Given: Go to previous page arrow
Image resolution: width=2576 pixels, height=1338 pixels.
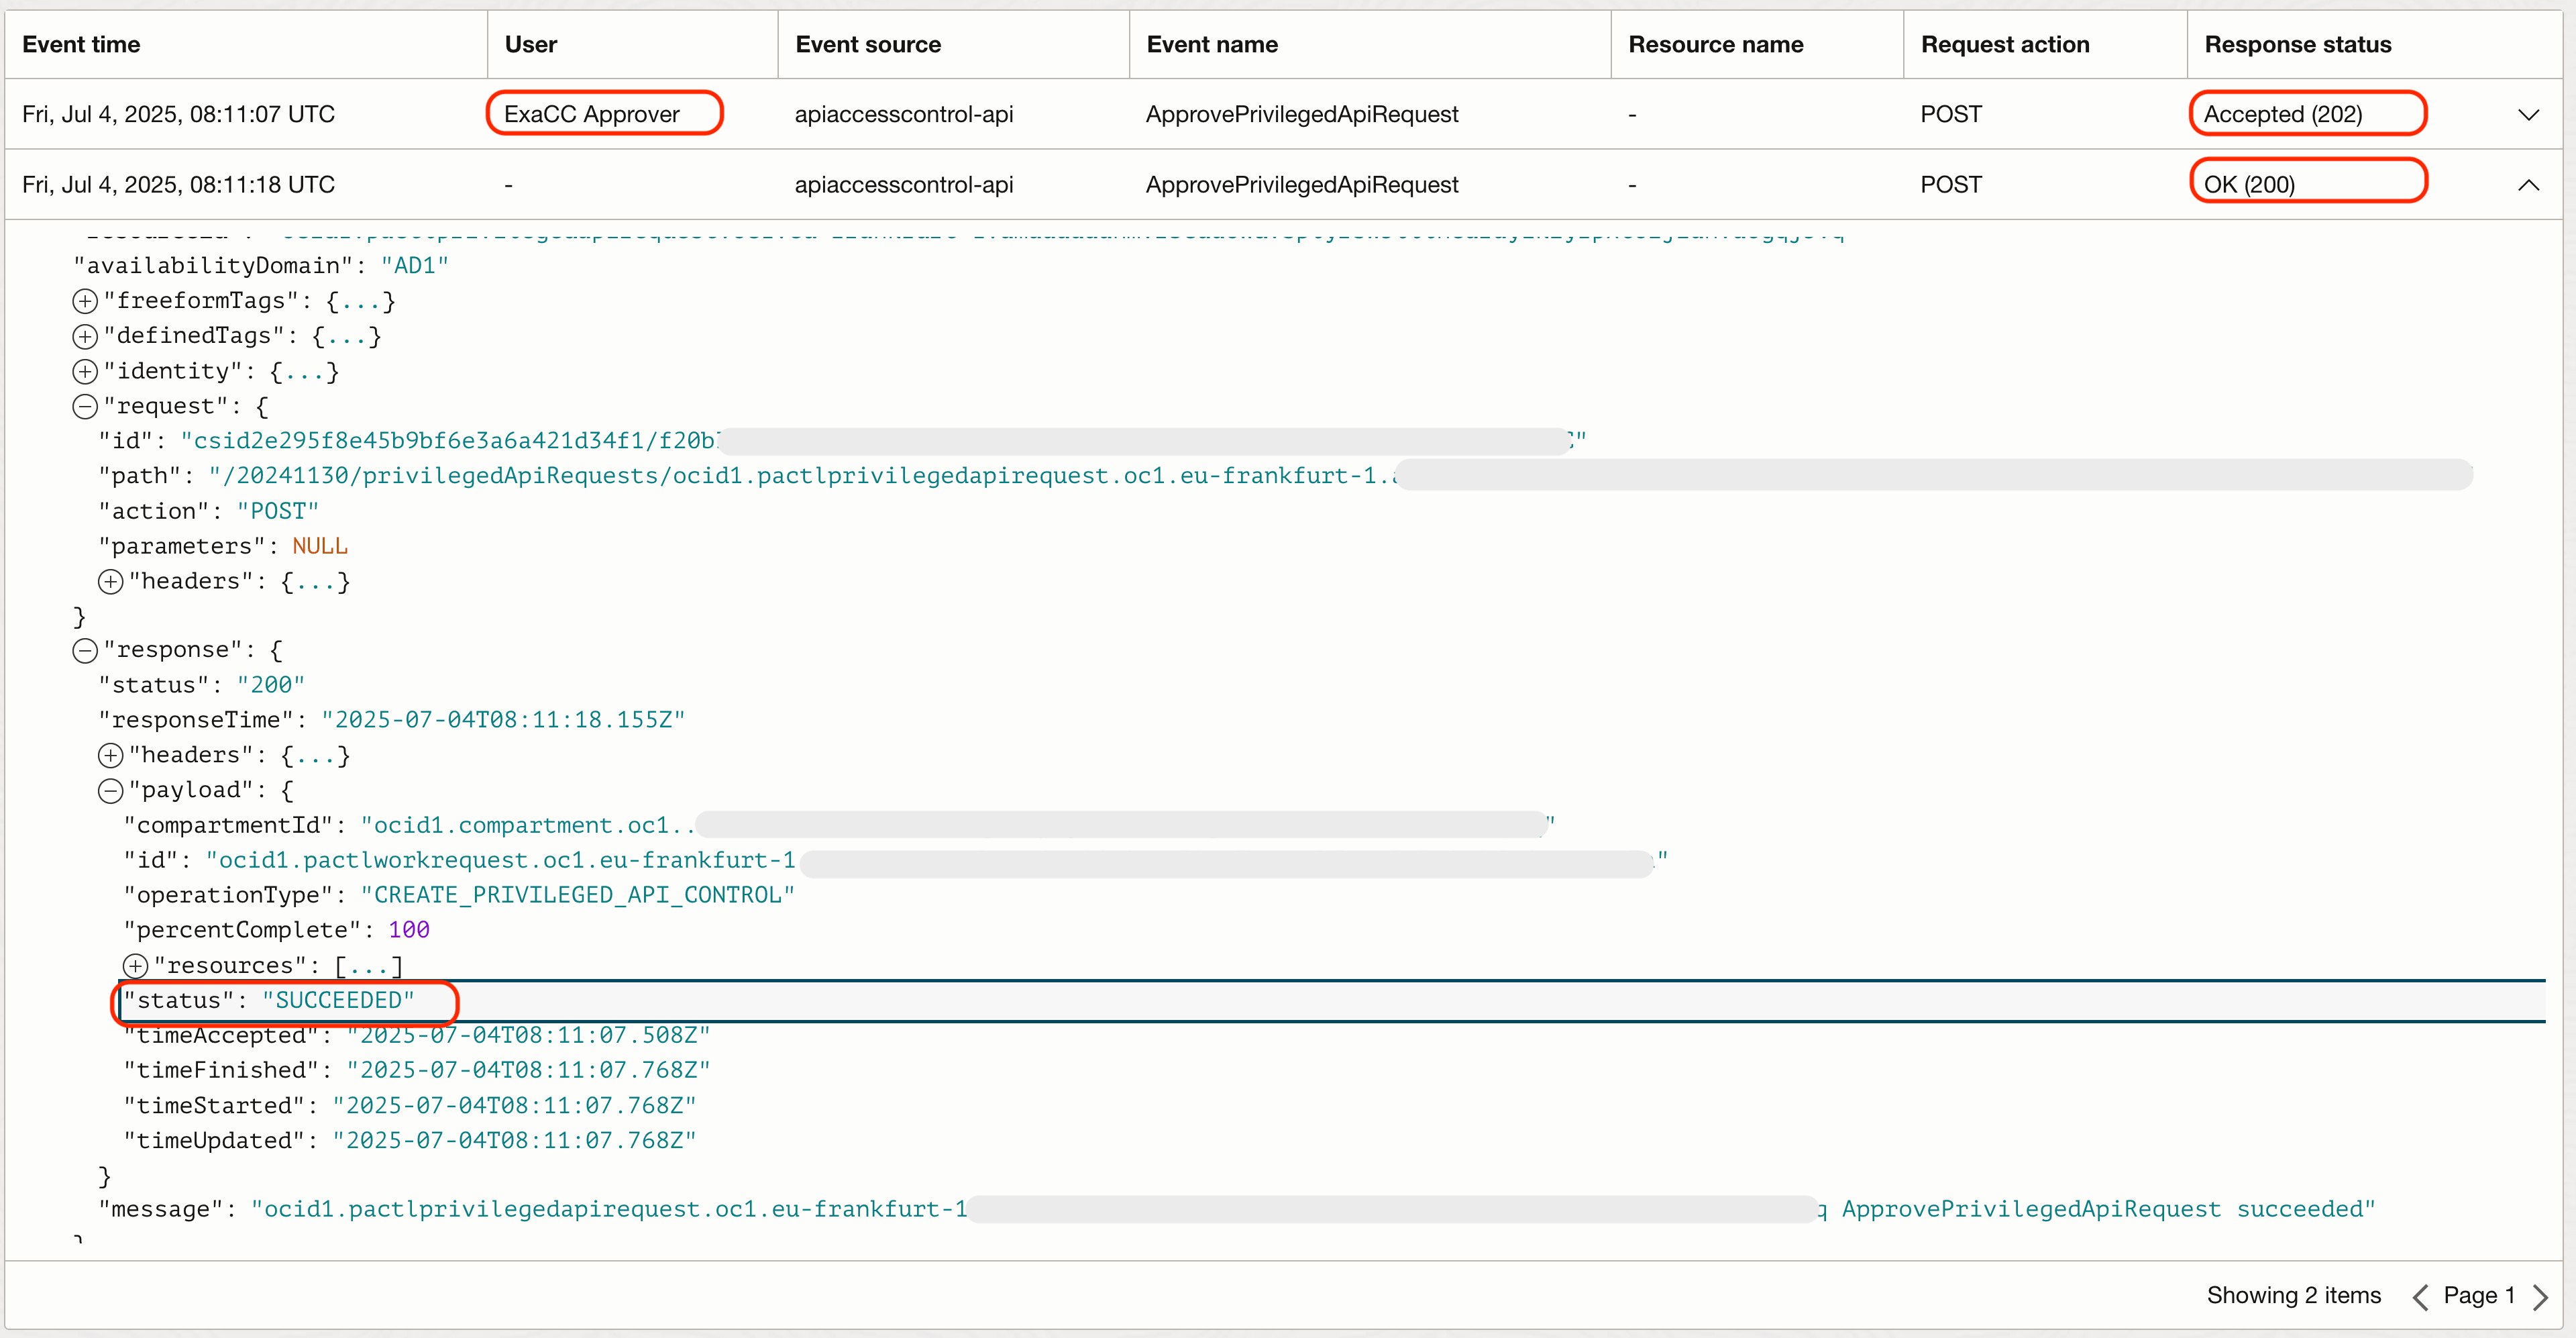Looking at the screenshot, I should (x=2420, y=1297).
